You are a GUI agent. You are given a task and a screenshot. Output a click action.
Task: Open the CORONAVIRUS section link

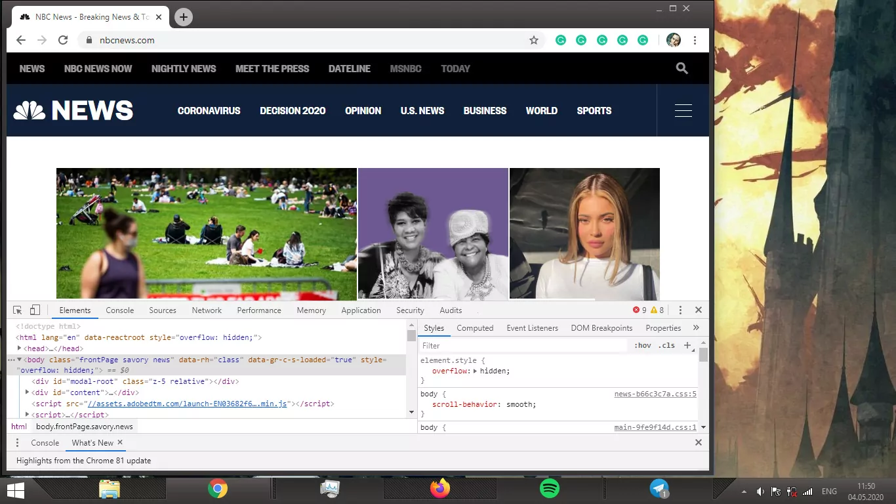(209, 110)
